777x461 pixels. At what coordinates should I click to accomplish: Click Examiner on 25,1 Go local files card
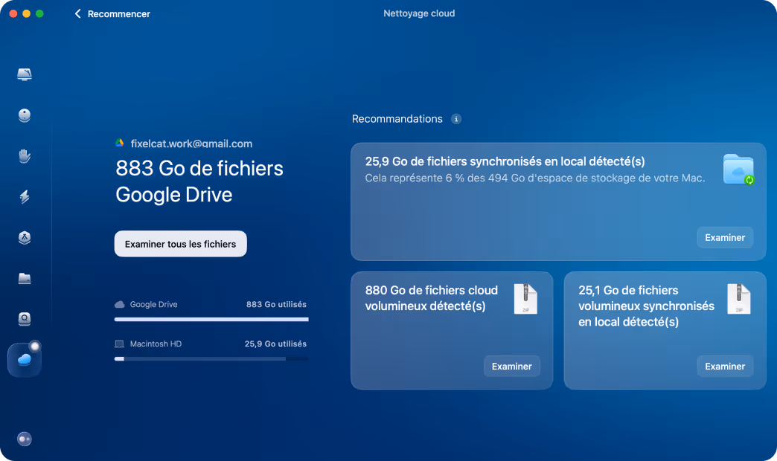point(725,367)
